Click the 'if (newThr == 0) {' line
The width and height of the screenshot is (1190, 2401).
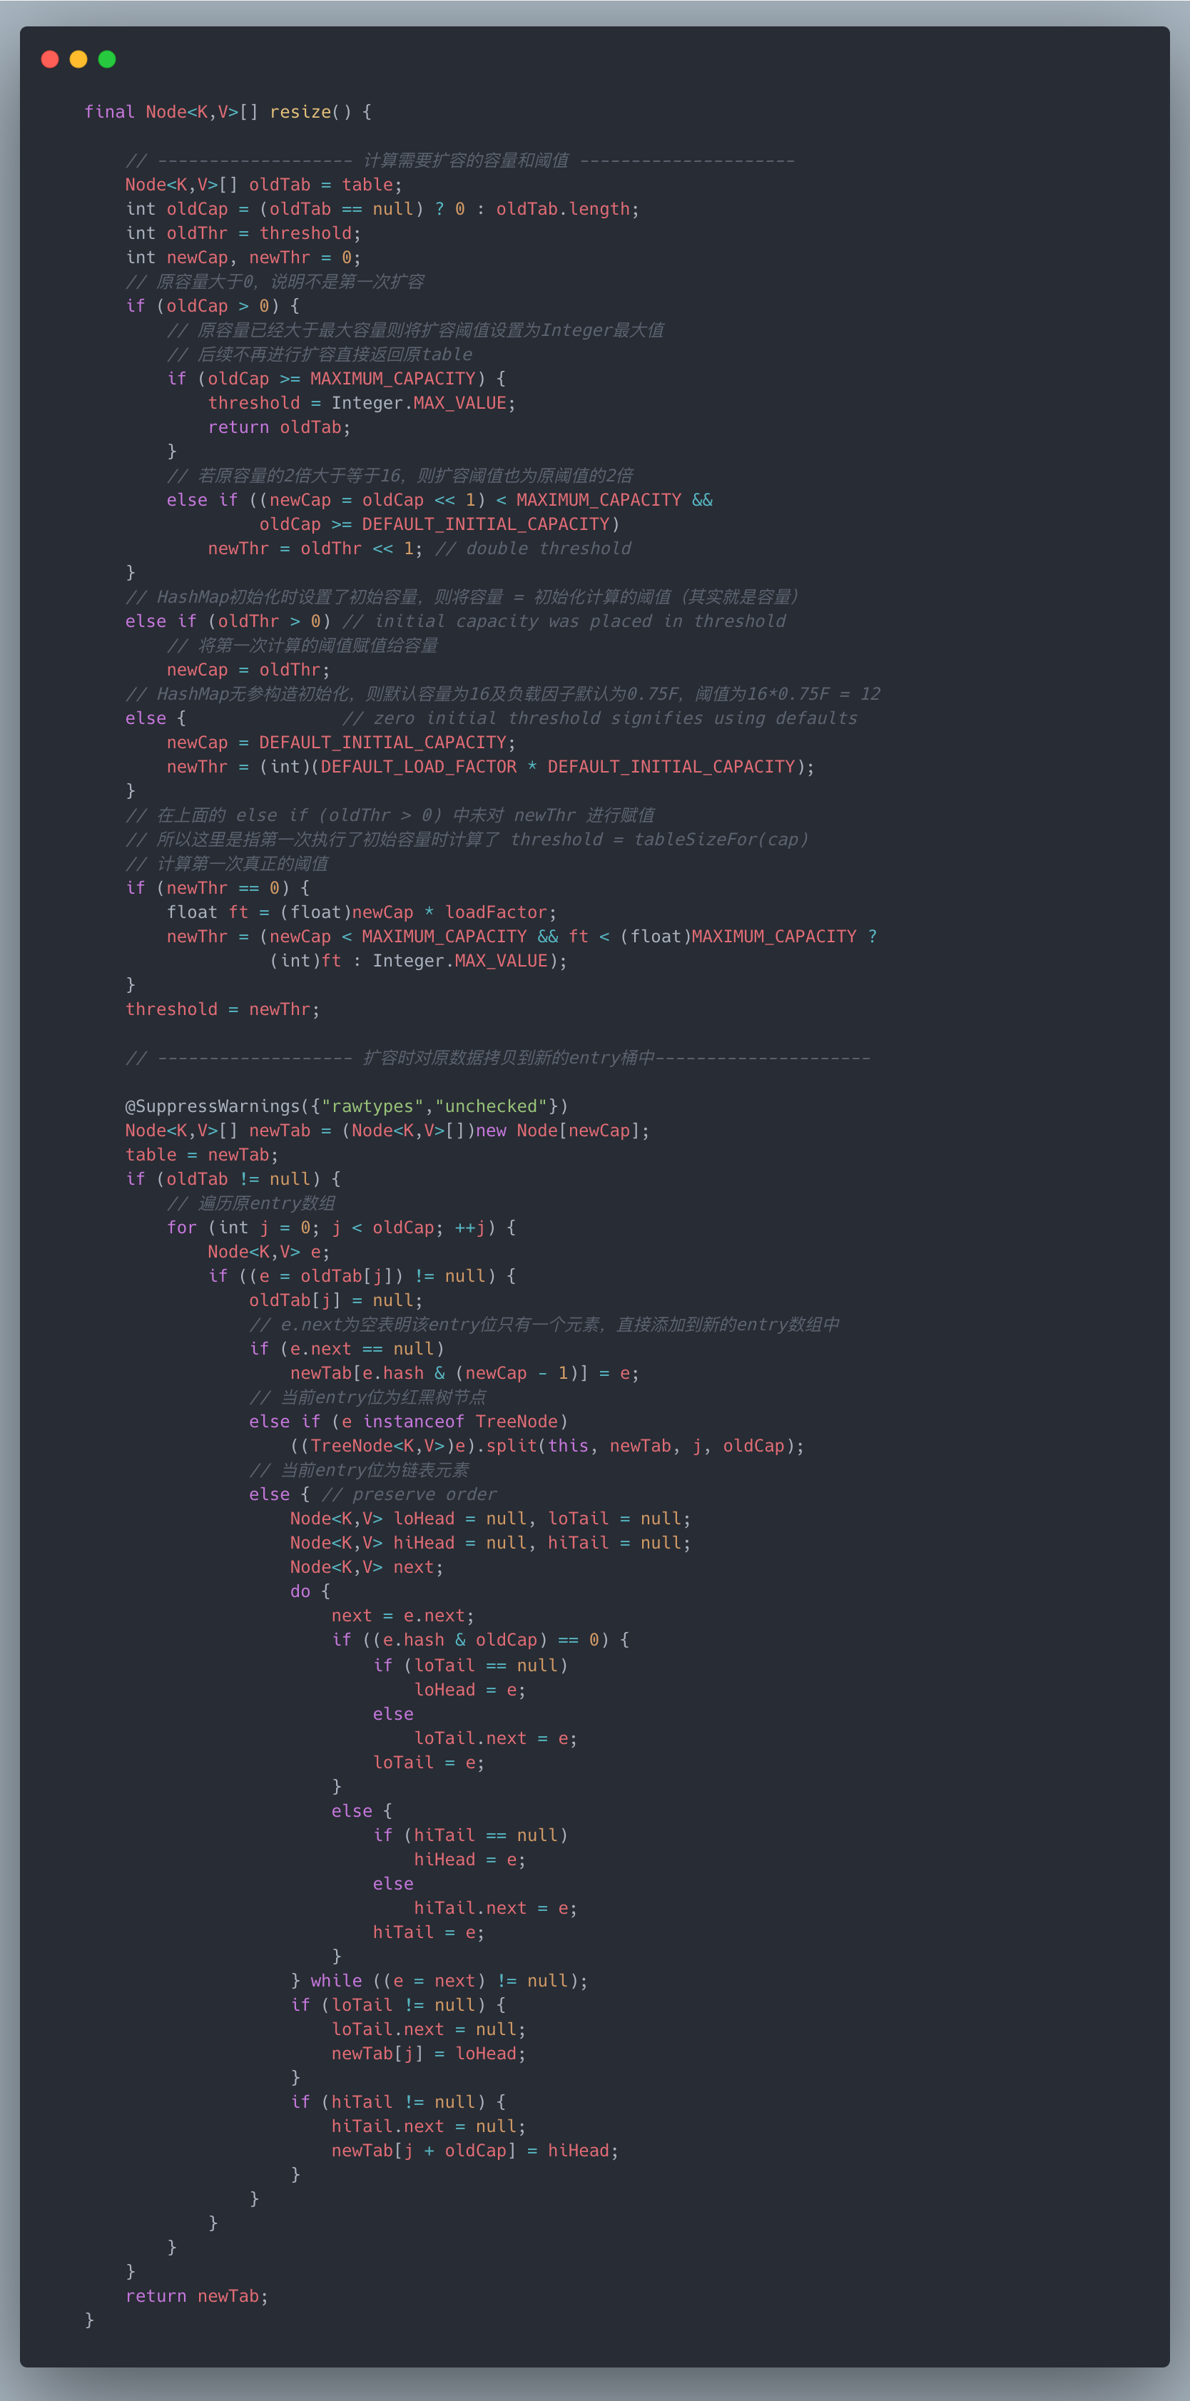pyautogui.click(x=217, y=887)
